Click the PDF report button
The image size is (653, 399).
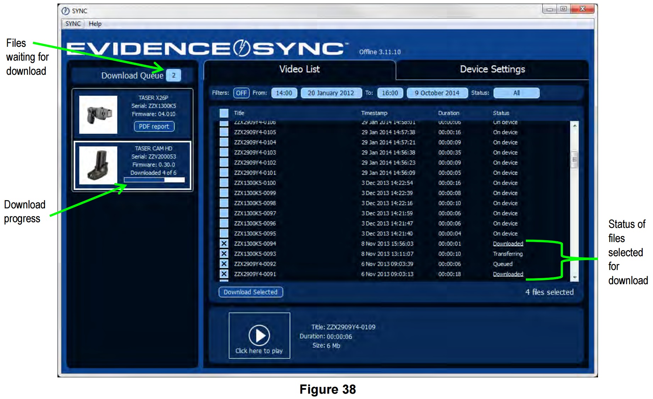pos(154,127)
